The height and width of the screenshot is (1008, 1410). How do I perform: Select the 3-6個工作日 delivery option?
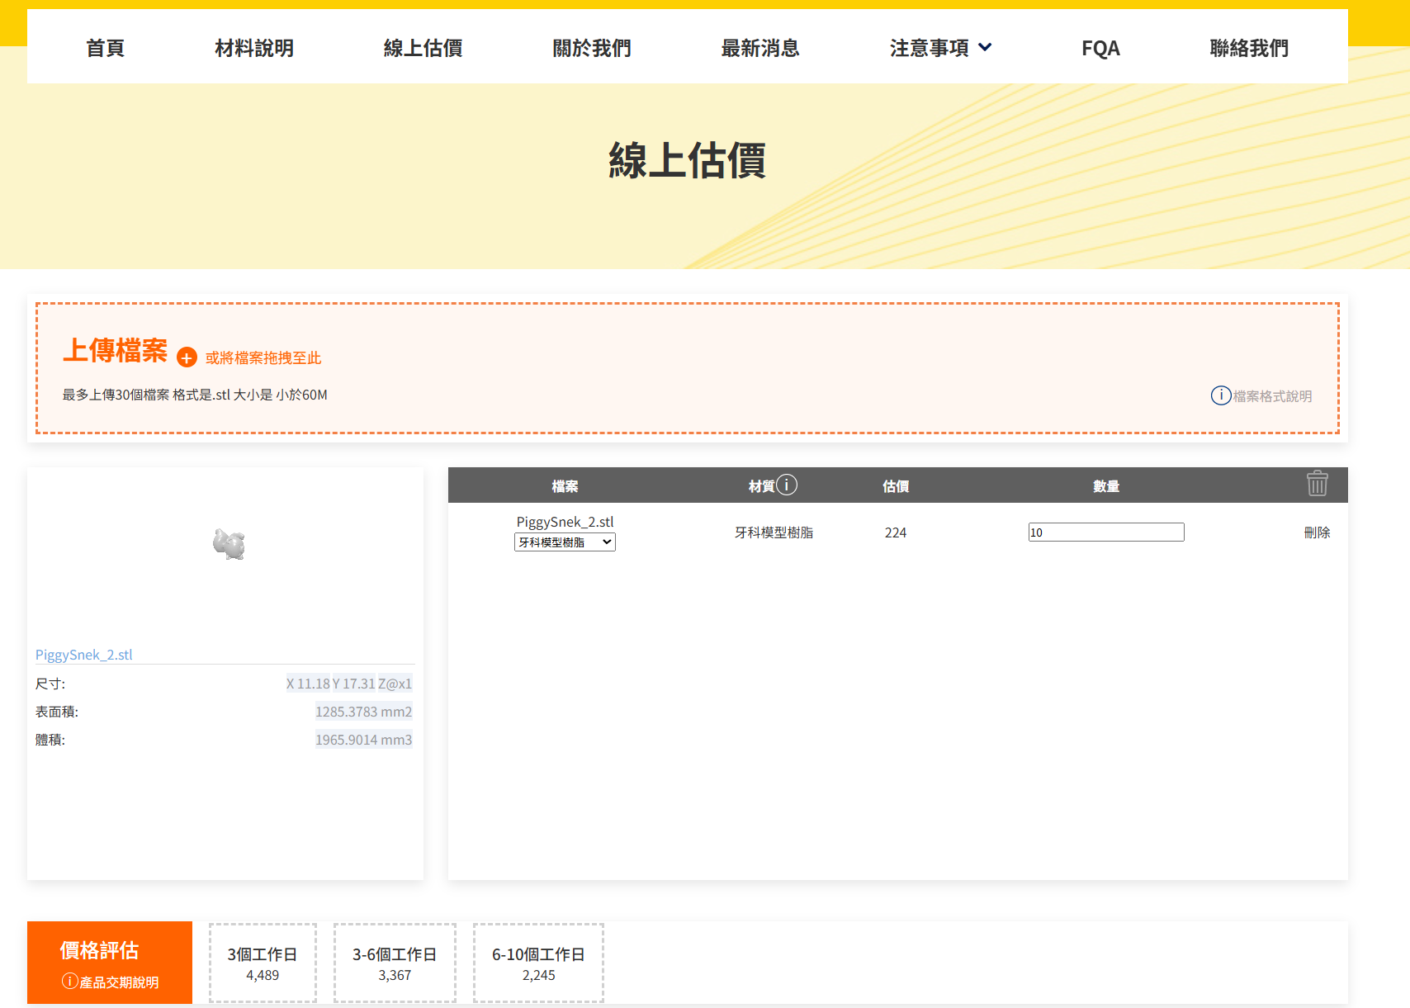pyautogui.click(x=395, y=963)
